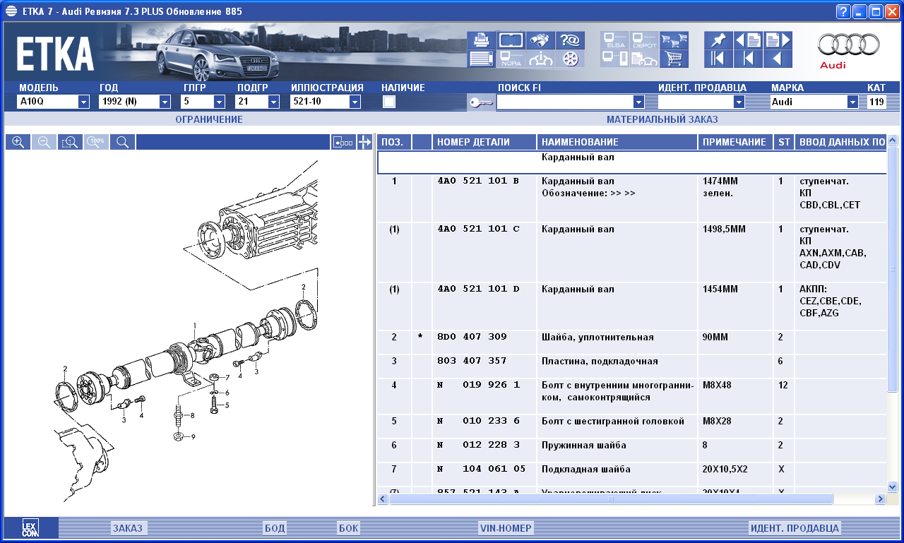This screenshot has width=904, height=543.
Task: Click the printer icon in the toolbar
Action: (481, 40)
